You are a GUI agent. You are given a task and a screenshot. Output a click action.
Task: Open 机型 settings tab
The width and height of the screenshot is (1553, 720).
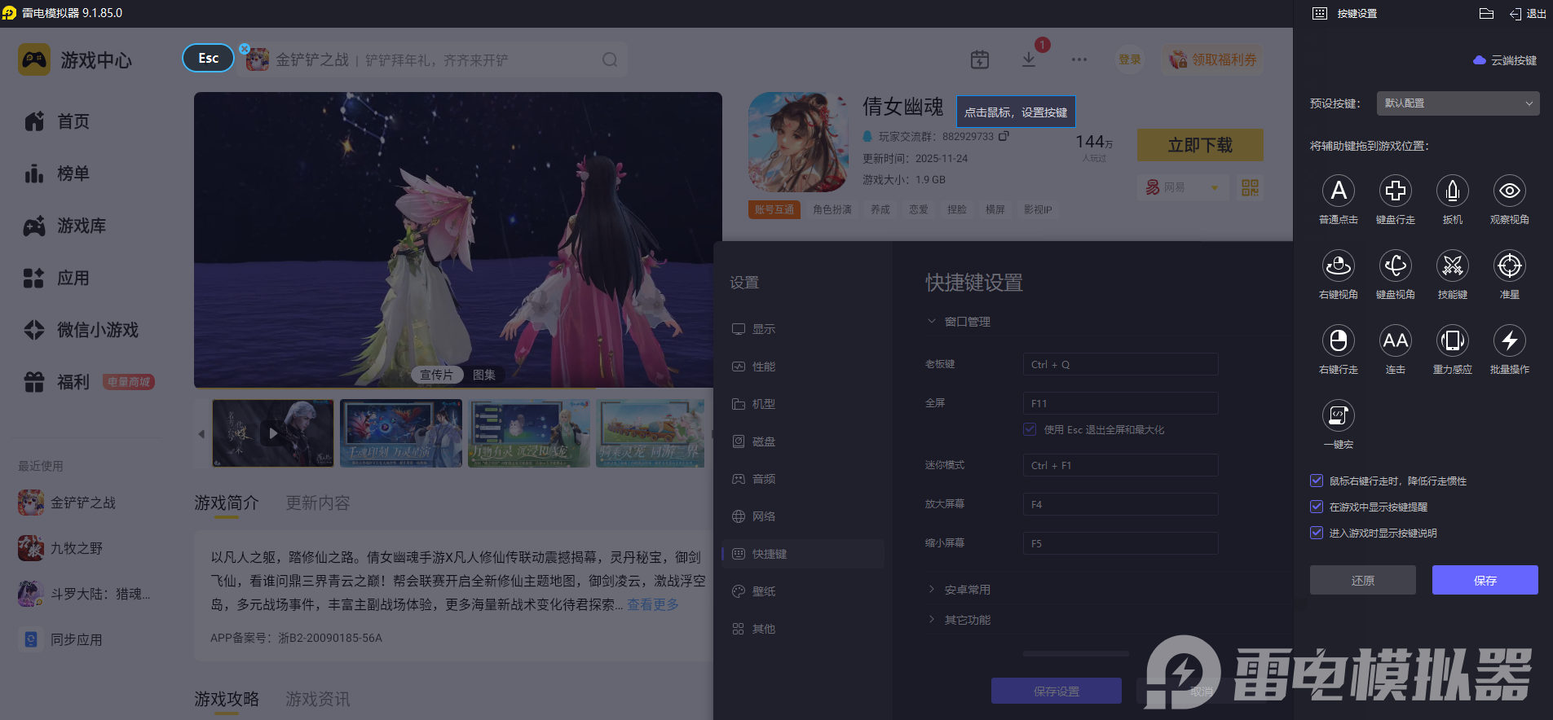click(x=803, y=404)
